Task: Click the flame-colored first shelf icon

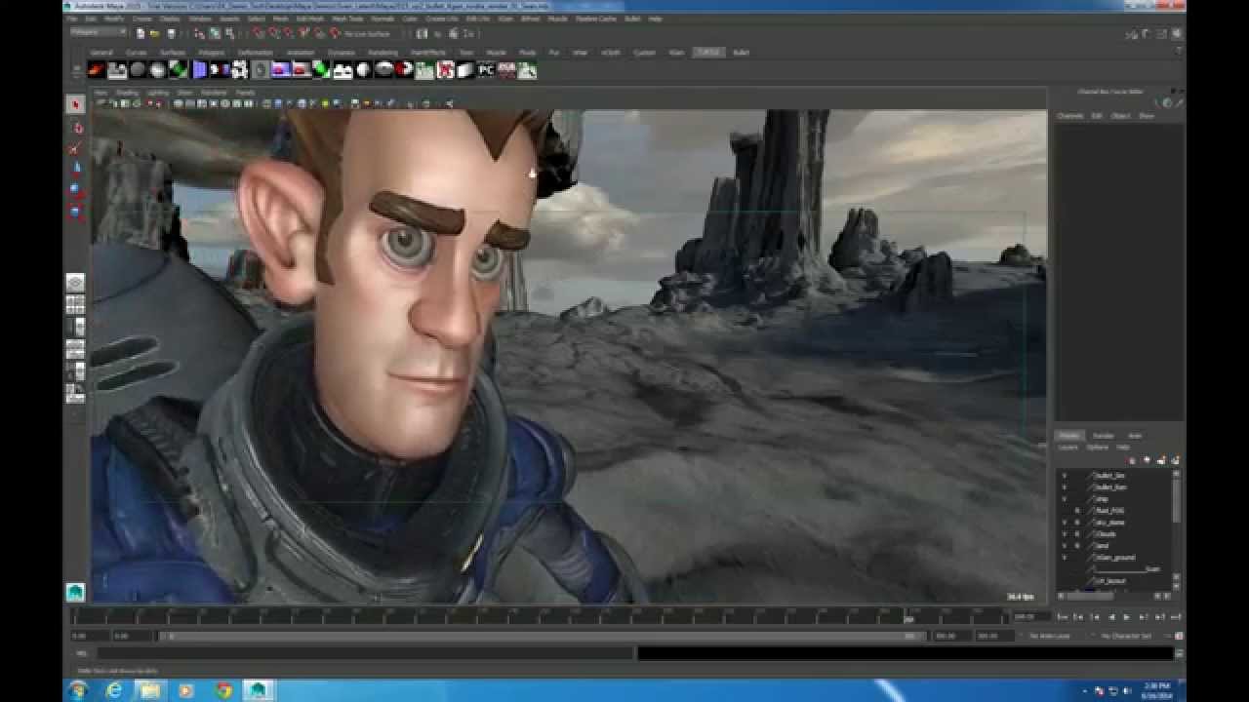Action: tap(97, 70)
